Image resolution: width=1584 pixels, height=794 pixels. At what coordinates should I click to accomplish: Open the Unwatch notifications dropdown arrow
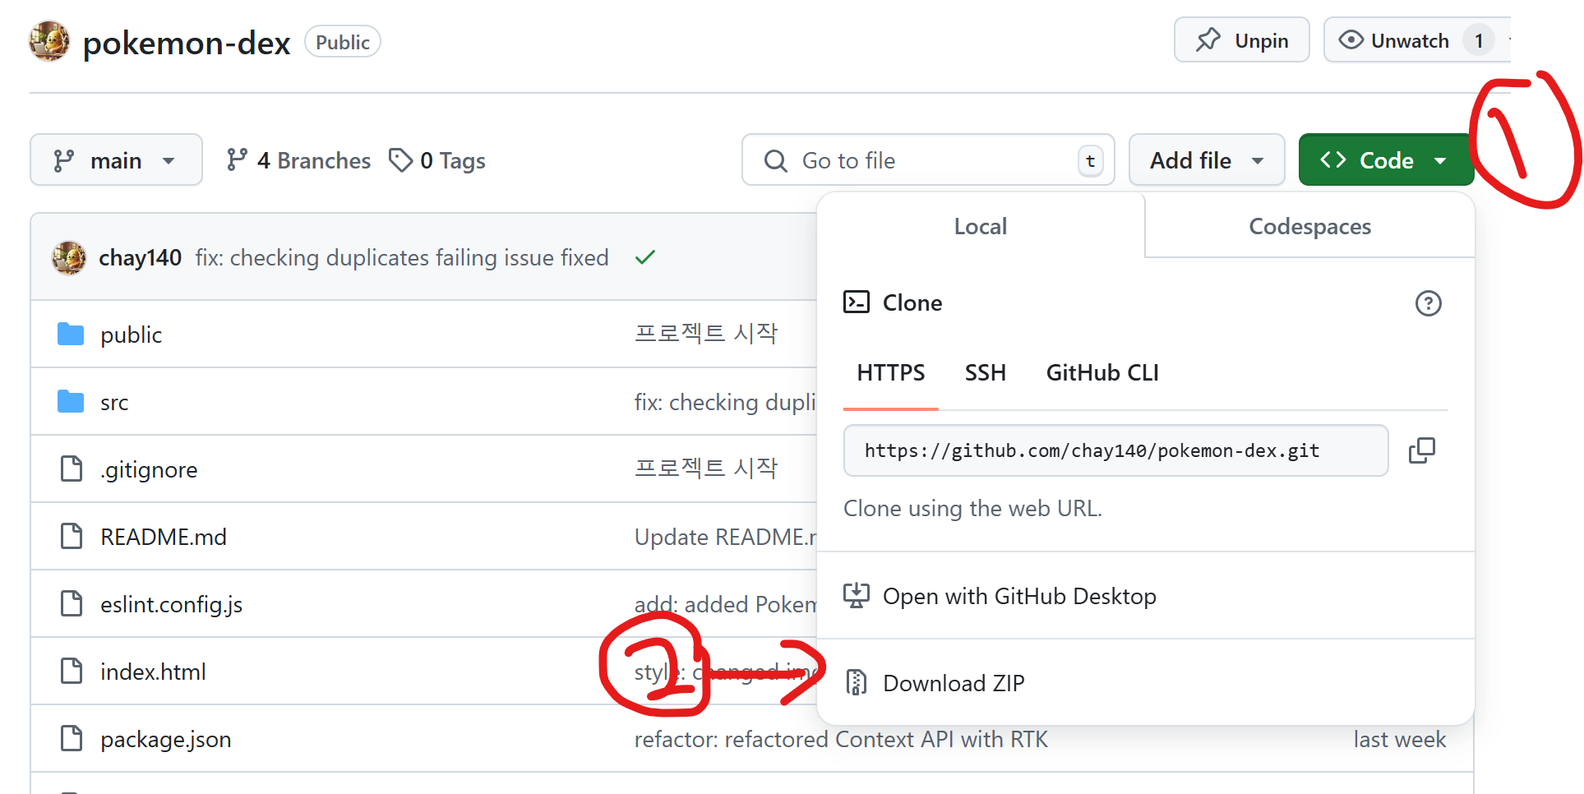point(1508,39)
